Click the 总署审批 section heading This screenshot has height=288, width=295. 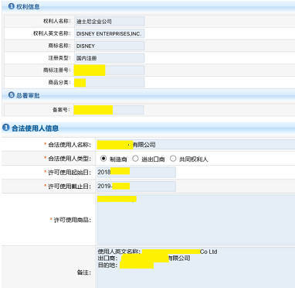[x=28, y=95]
